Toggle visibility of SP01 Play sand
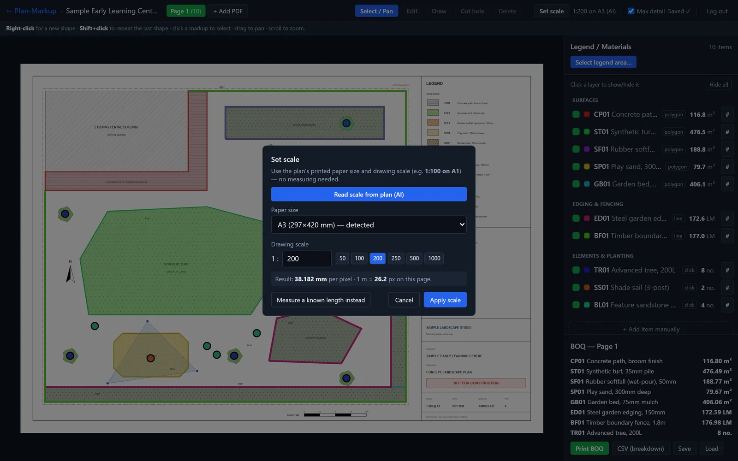The image size is (738, 461). (x=576, y=167)
